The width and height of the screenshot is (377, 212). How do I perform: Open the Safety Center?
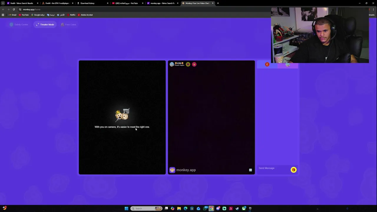click(19, 24)
